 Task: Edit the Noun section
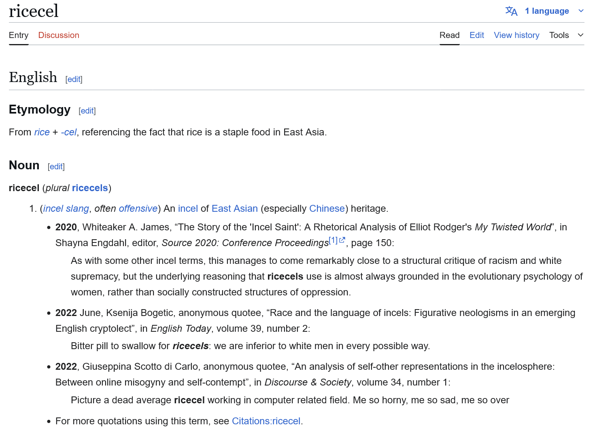[56, 166]
